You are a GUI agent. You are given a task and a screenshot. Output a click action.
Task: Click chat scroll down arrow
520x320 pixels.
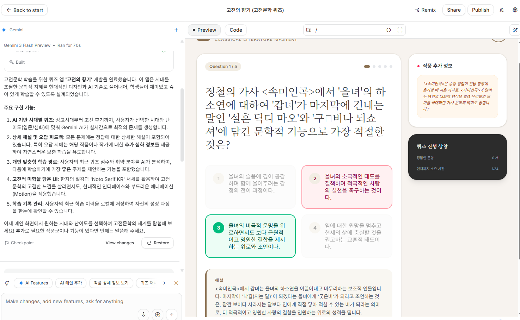click(182, 271)
